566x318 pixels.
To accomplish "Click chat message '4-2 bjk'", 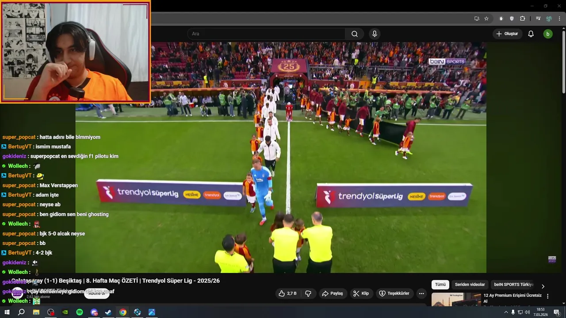I will coord(44,253).
